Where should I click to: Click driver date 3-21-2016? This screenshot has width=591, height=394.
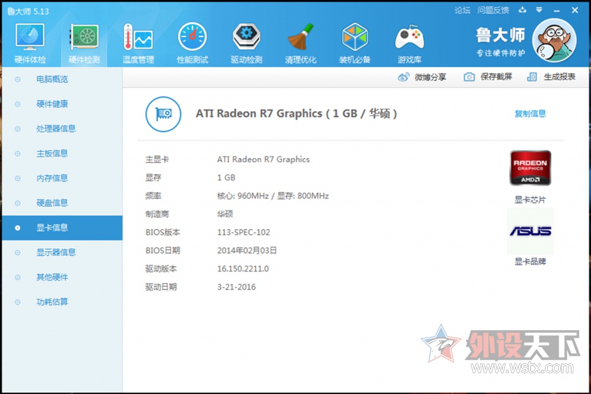pos(236,287)
